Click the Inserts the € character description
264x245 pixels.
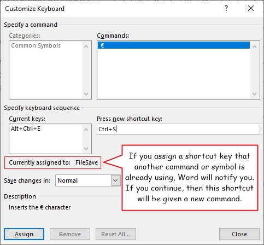[x=39, y=207]
